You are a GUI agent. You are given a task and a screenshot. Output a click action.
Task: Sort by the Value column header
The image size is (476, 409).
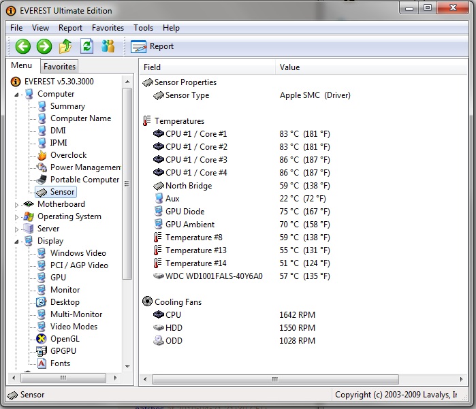[x=371, y=67]
